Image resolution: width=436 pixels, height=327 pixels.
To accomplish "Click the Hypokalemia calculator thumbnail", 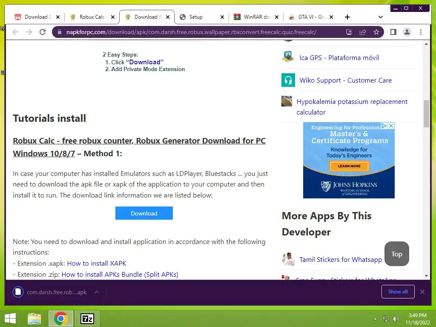I will 287,101.
